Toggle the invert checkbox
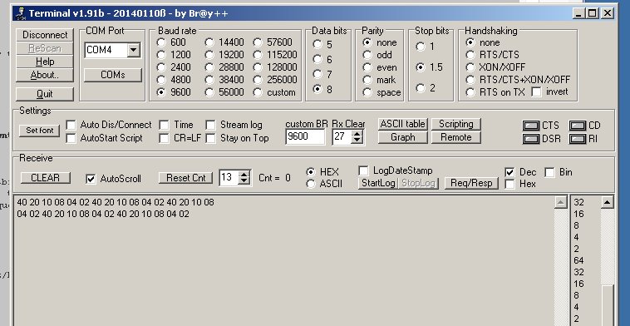The image size is (630, 326). coord(536,92)
